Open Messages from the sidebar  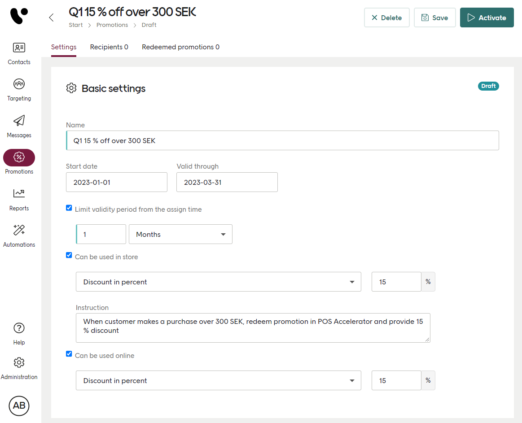point(18,125)
